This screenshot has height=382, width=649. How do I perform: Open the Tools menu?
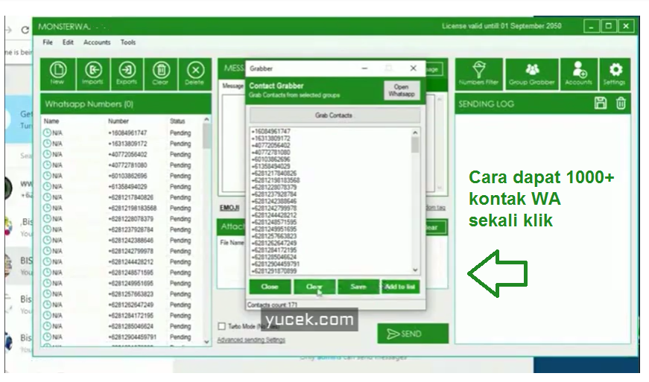(128, 42)
